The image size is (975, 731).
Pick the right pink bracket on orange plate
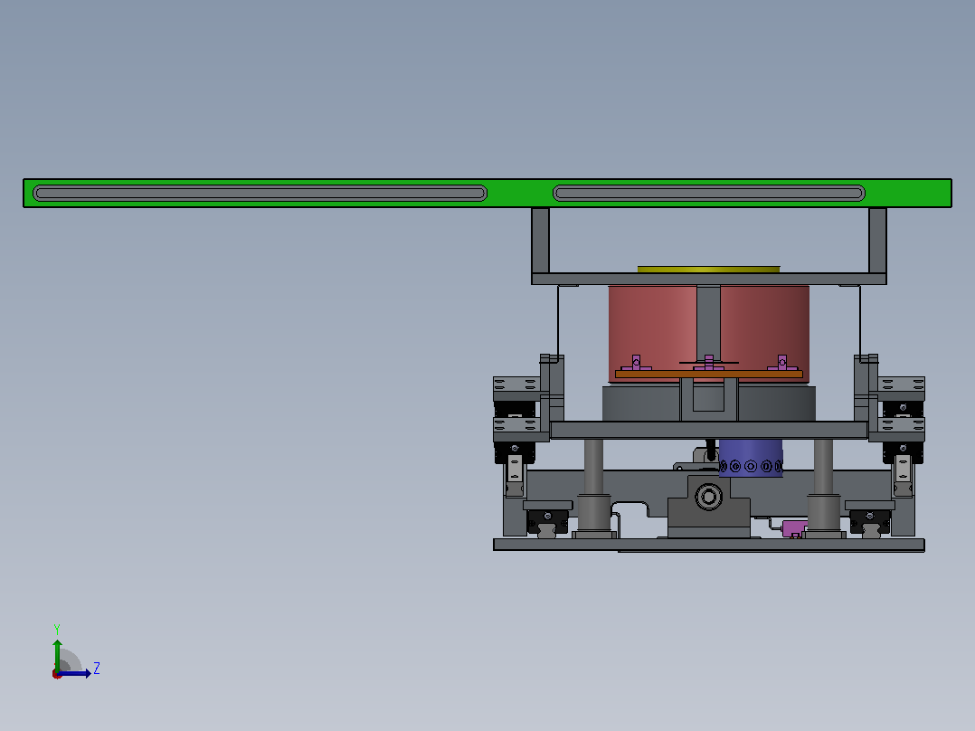[782, 364]
